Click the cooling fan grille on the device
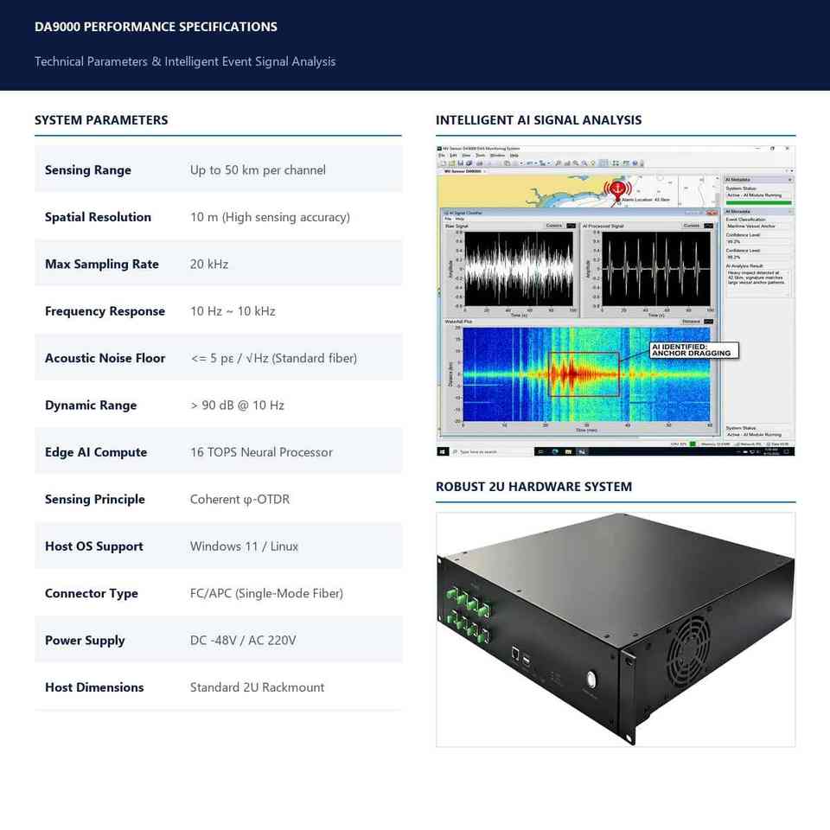This screenshot has height=830, width=830. pos(690,652)
